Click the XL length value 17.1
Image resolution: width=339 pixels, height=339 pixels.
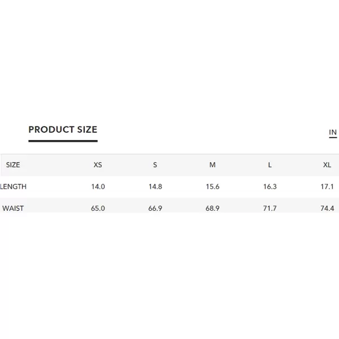327,186
